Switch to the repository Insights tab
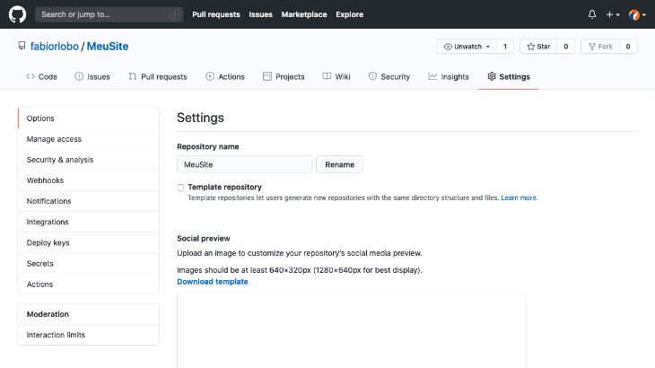Viewport: 655px width, 368px height. point(449,76)
